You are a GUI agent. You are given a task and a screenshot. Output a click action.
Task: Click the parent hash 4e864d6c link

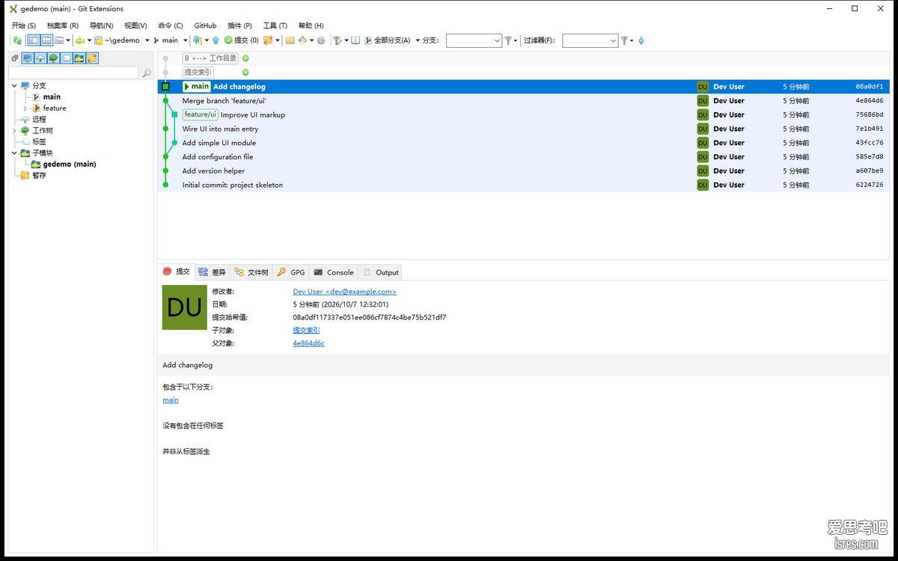308,343
